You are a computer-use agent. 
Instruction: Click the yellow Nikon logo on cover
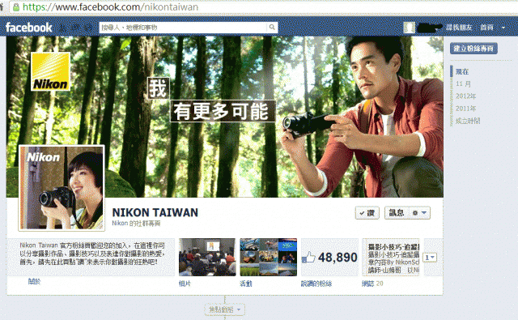pos(50,71)
